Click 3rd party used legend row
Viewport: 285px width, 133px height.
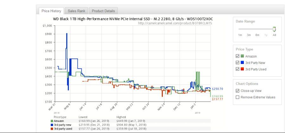click(x=130, y=129)
